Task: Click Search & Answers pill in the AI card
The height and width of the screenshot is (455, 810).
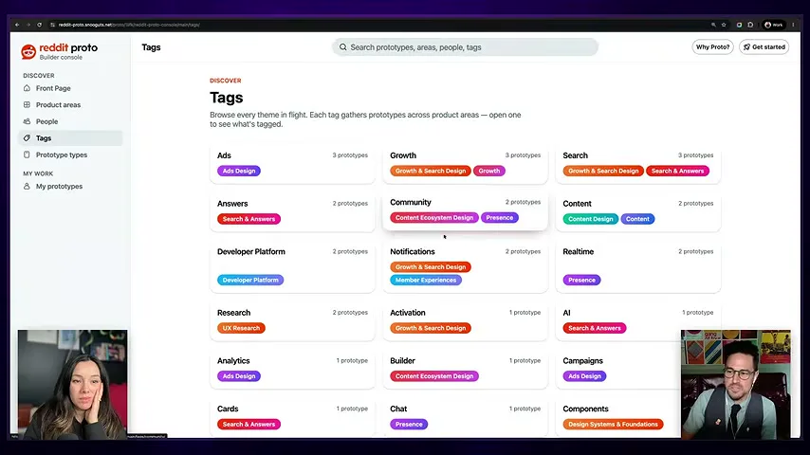Action: (x=595, y=328)
